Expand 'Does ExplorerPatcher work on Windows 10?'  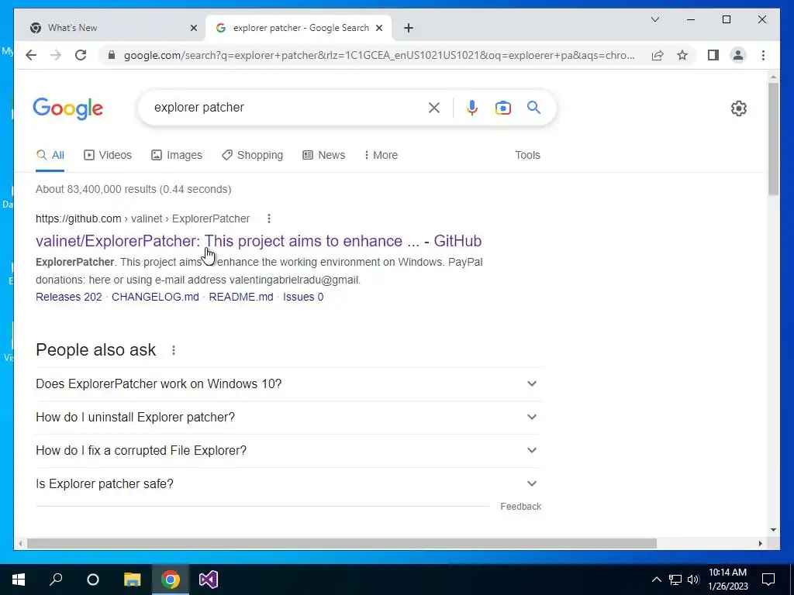[x=288, y=384]
